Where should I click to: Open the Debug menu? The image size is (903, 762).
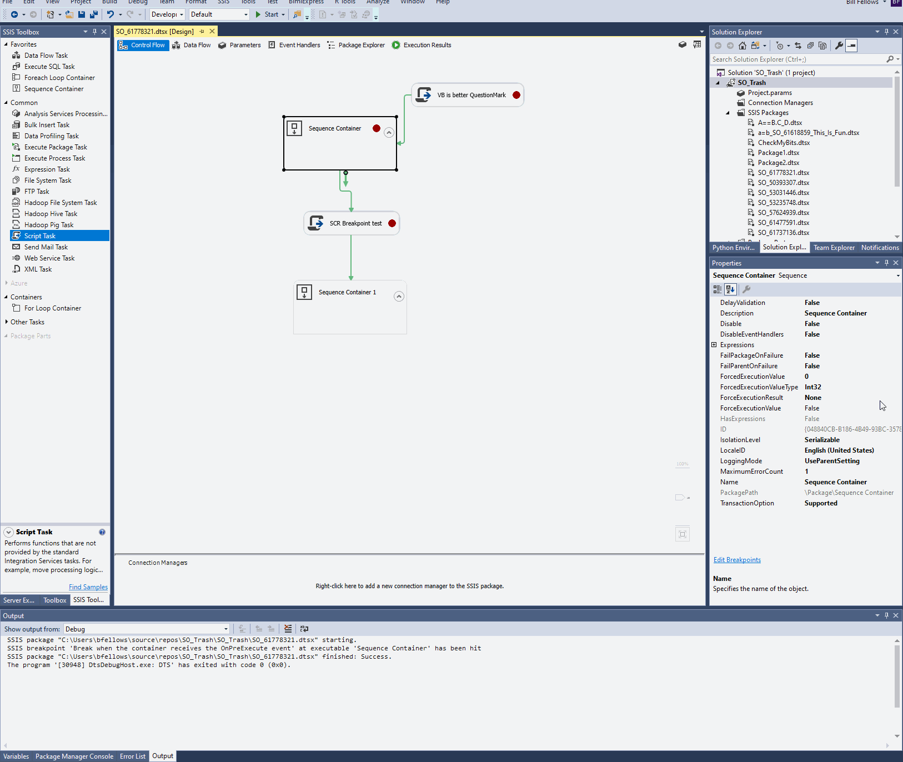coord(137,3)
